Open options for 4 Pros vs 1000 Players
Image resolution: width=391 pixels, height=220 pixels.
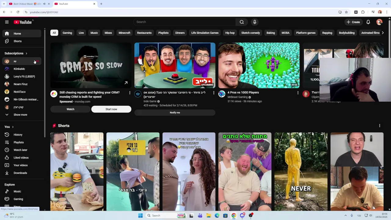point(298,93)
